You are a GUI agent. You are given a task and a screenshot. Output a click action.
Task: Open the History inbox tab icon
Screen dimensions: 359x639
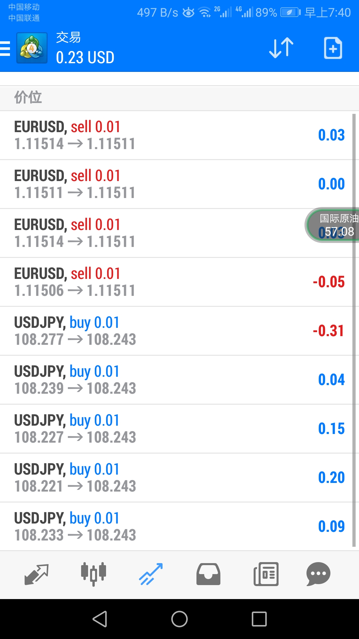click(x=208, y=574)
